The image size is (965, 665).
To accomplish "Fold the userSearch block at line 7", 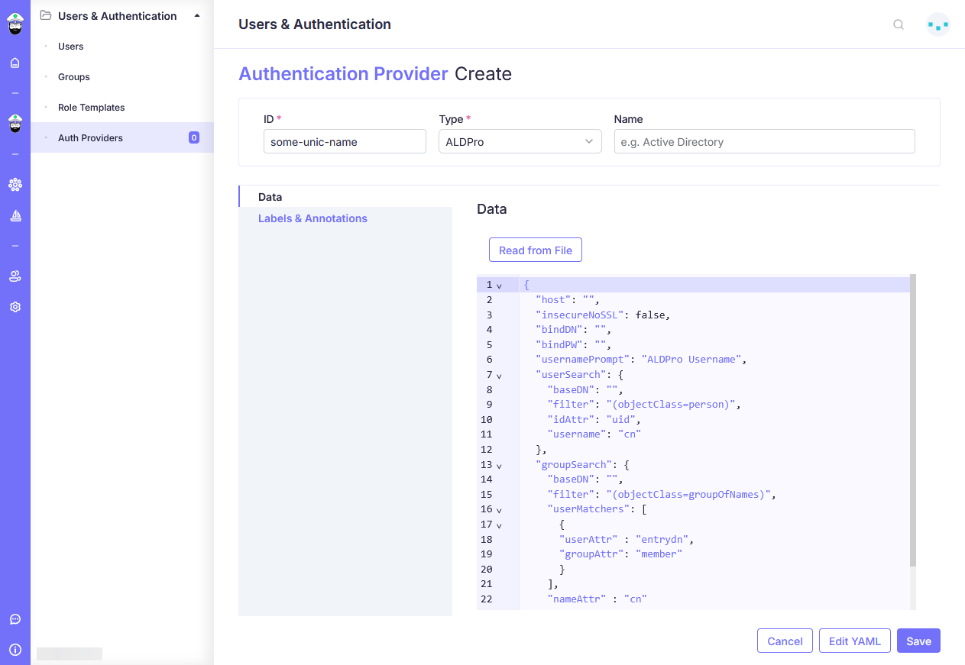I will [499, 376].
